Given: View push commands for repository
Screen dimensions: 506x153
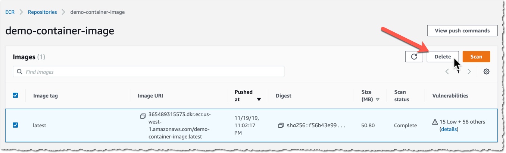Looking at the screenshot, I should 462,31.
